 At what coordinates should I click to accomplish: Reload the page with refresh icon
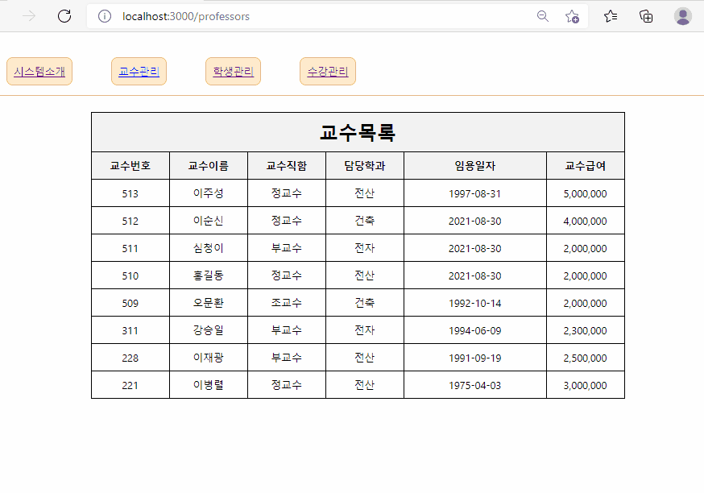point(64,16)
